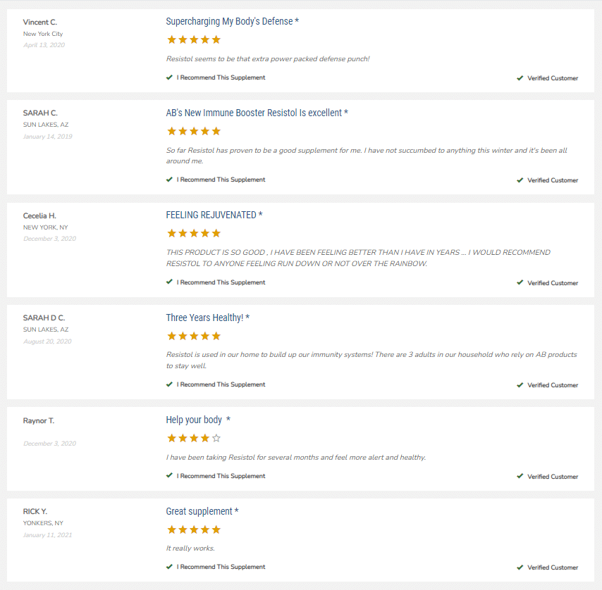
Task: Open the "Supercharging My Body's Defense" review title
Action: click(229, 21)
